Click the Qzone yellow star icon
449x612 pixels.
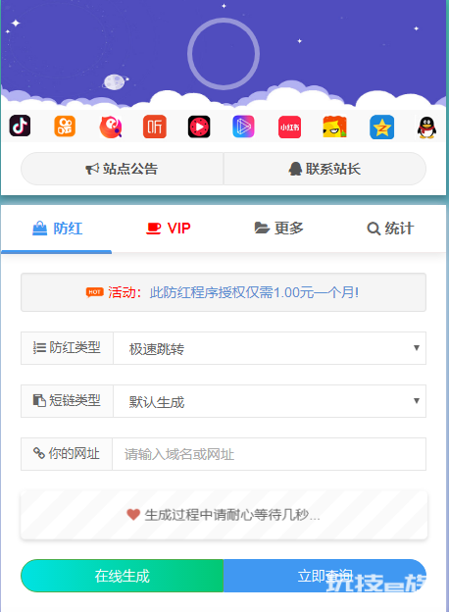click(382, 127)
